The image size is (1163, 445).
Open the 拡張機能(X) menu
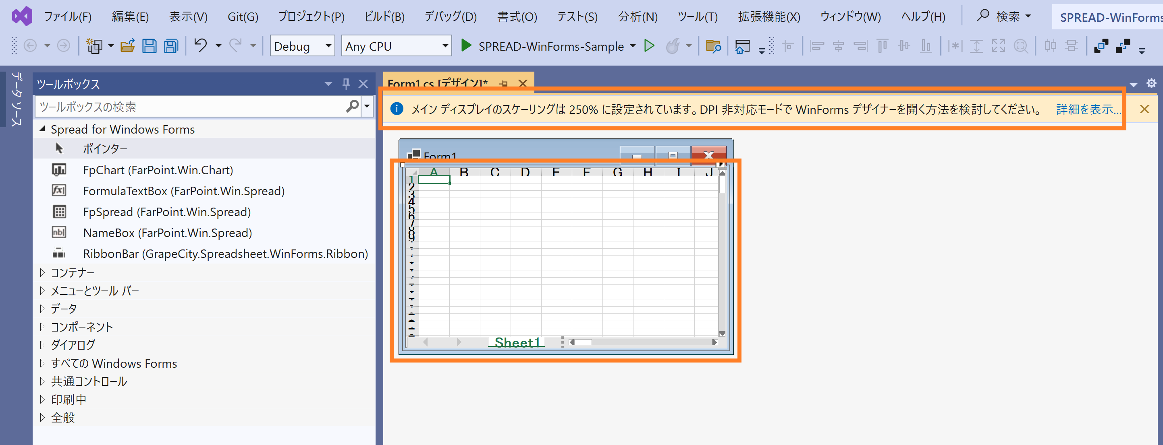click(x=769, y=16)
